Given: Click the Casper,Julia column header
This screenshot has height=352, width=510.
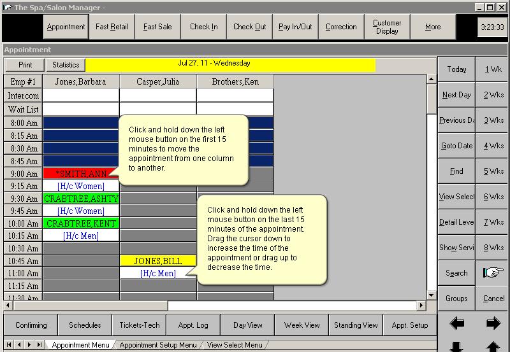Looking at the screenshot, I should pyautogui.click(x=158, y=81).
